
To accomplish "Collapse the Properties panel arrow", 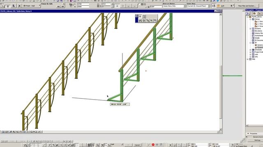I will coord(248,134).
